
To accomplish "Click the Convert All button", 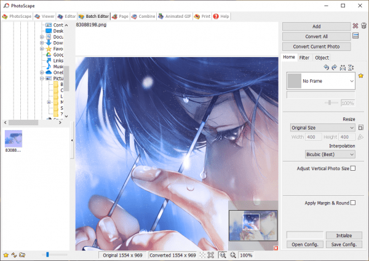I will point(317,36).
